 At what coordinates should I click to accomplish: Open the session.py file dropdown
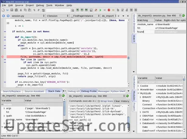[28, 16]
